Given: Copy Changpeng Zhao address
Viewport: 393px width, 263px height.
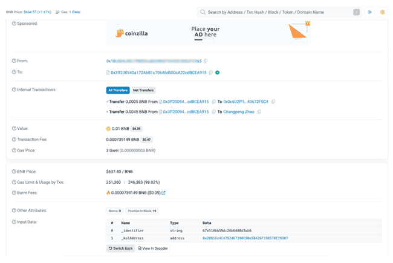Looking at the screenshot, I should coord(259,112).
